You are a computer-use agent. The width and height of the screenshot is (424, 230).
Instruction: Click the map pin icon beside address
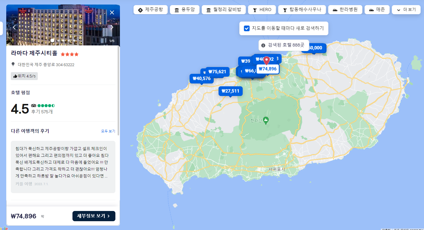pyautogui.click(x=13, y=64)
